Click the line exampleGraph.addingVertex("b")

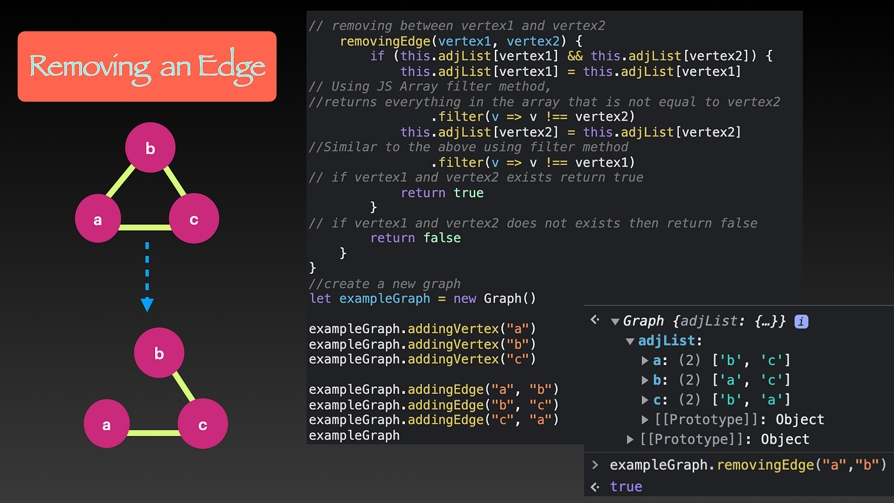pyautogui.click(x=422, y=344)
